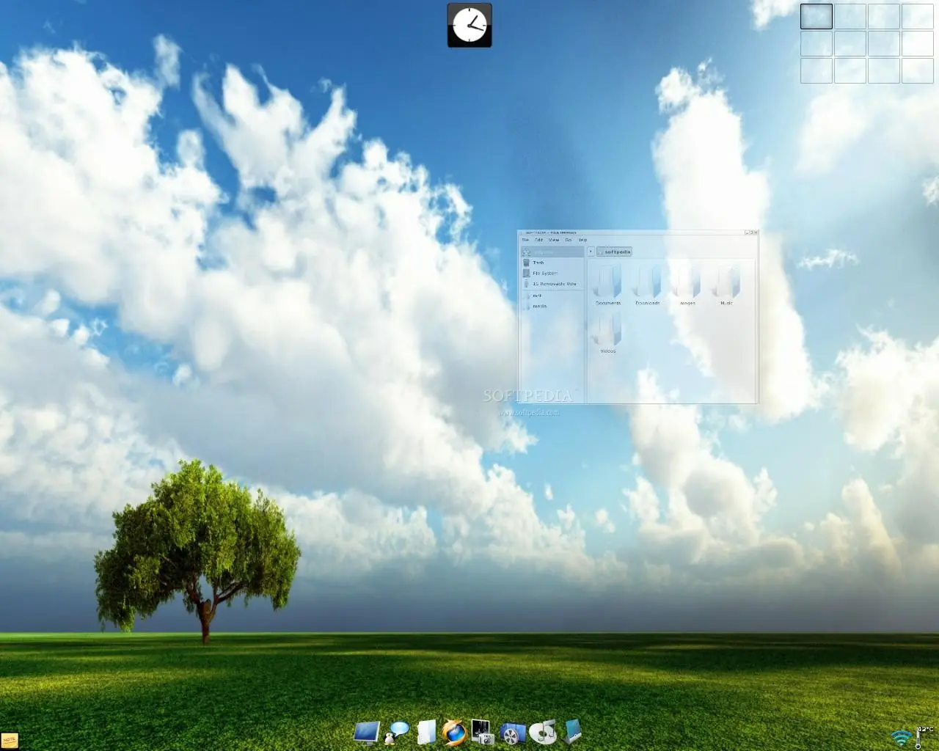Open the Images folder in file manager
This screenshot has width=939, height=751.
(x=687, y=285)
